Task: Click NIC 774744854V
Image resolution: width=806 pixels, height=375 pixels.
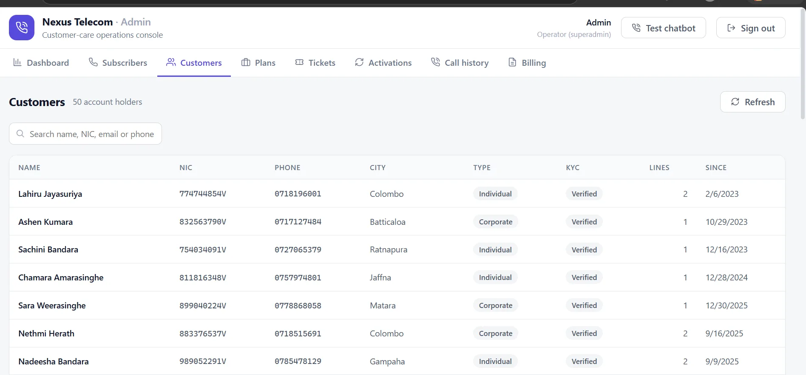Action: (x=203, y=194)
